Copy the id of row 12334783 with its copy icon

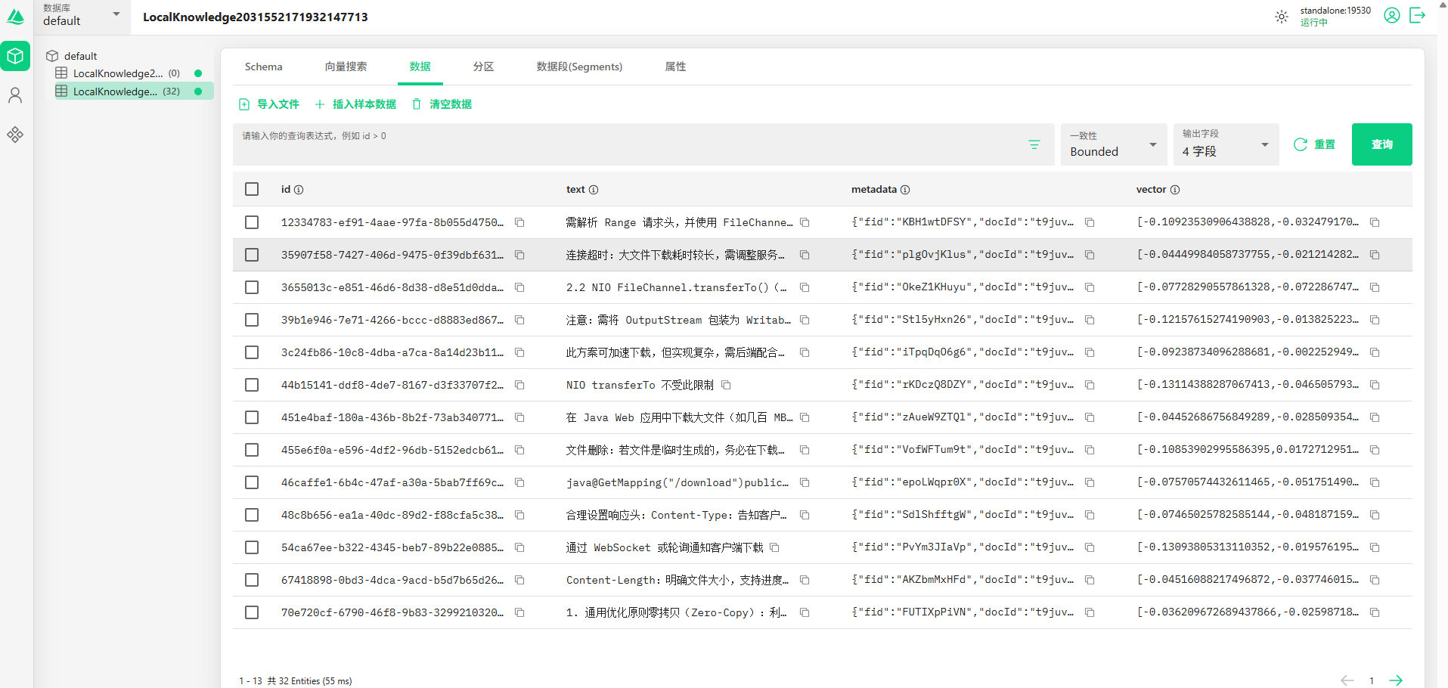click(x=519, y=222)
